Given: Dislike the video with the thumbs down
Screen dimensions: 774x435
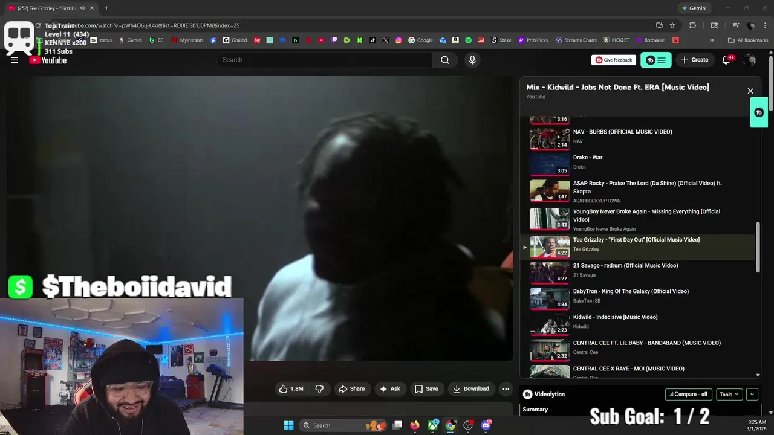Looking at the screenshot, I should [x=319, y=388].
